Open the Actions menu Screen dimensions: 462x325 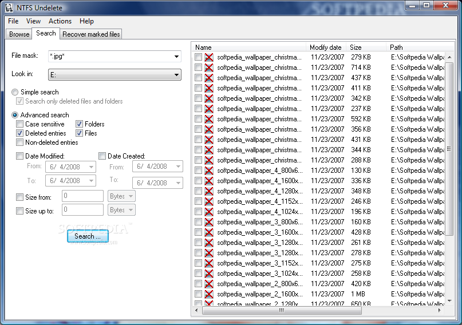(60, 21)
